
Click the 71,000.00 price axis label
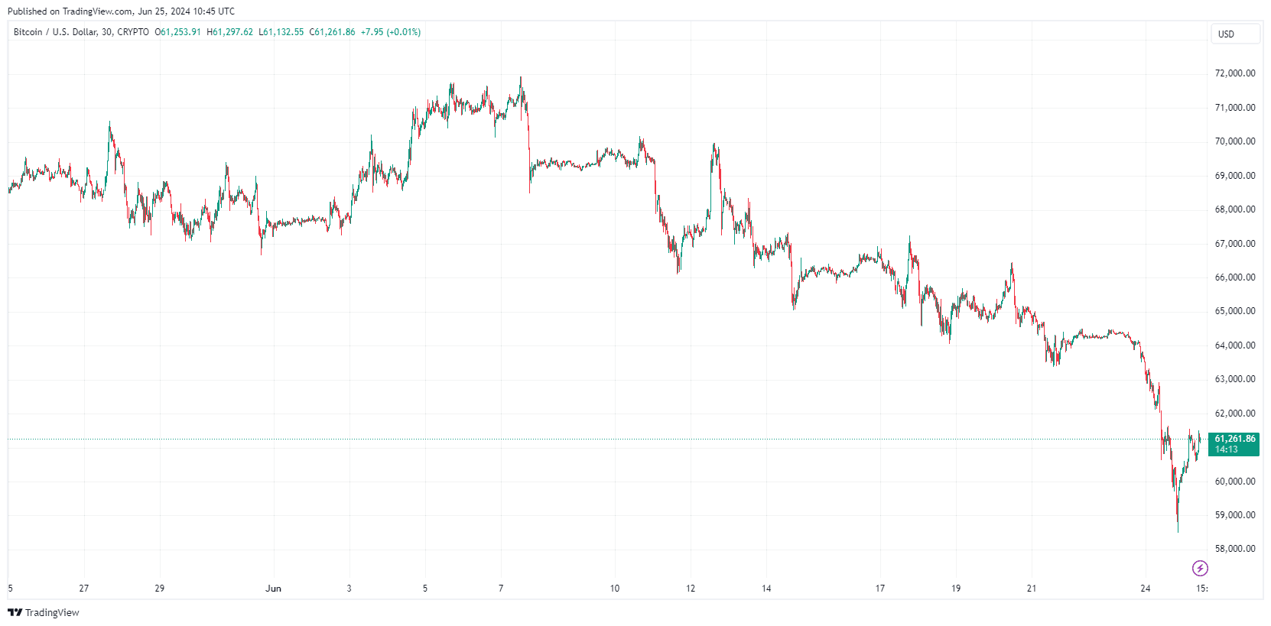(1235, 108)
